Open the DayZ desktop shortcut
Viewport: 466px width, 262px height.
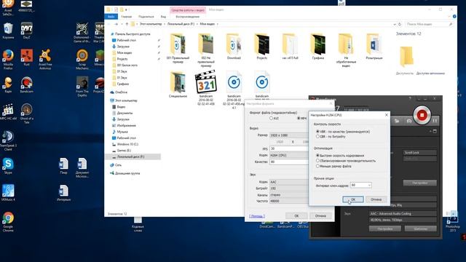click(26, 31)
